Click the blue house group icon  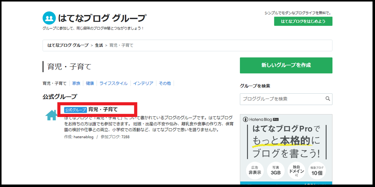click(51, 116)
